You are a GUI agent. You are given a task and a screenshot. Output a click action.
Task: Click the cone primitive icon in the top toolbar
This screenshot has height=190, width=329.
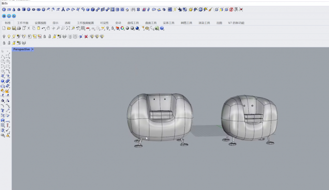click(14, 10)
